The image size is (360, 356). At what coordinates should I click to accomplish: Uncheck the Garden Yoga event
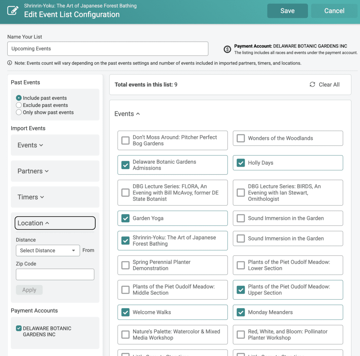coord(126,218)
